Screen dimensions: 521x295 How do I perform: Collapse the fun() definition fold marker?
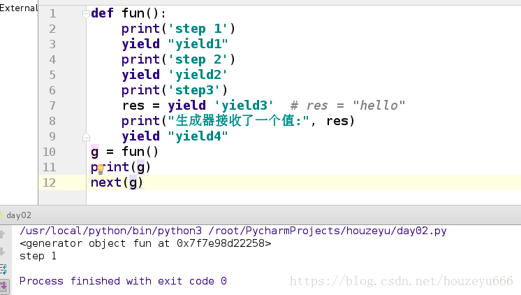[86, 14]
